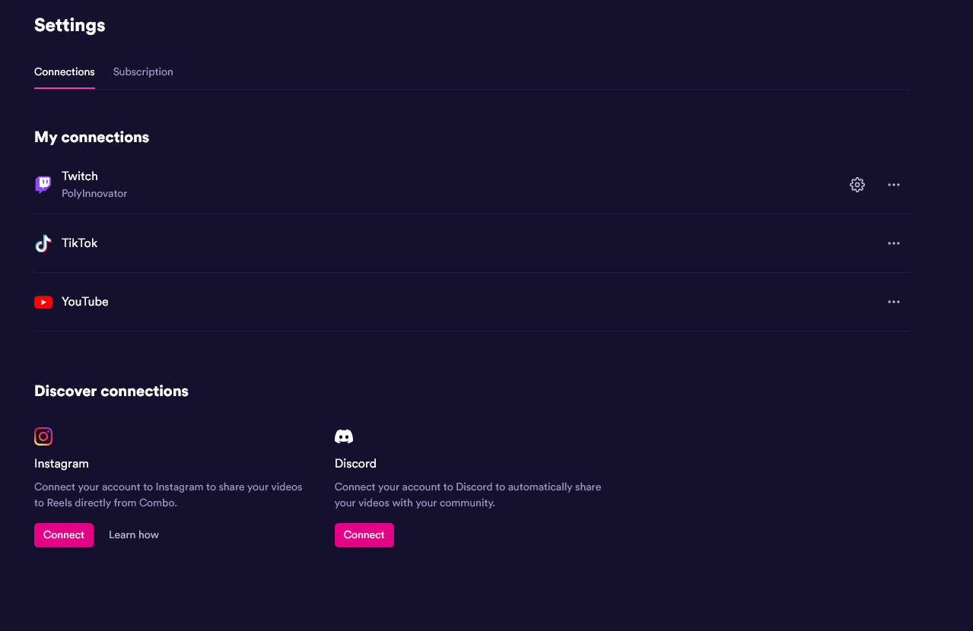Image resolution: width=973 pixels, height=631 pixels.
Task: Click the YouTube connection name
Action: (85, 302)
